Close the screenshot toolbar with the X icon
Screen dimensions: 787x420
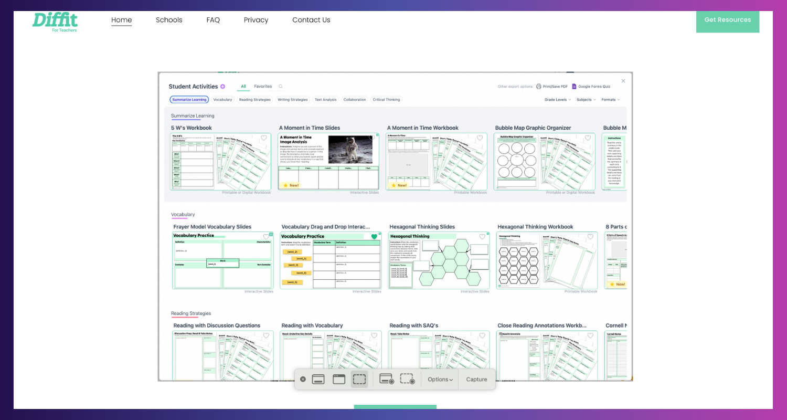coord(303,379)
